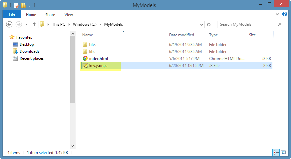
Task: Click the Properties quick access icon
Action: click(x=16, y=5)
